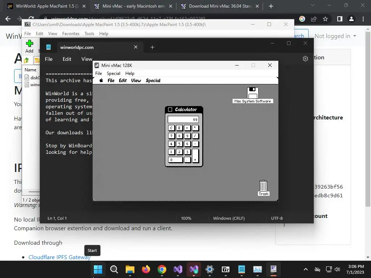Click the Calculator C key
The width and height of the screenshot is (371, 278).
pos(171,128)
